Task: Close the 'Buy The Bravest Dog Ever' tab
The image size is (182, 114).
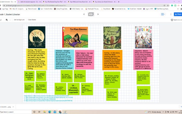Action: 65,2
